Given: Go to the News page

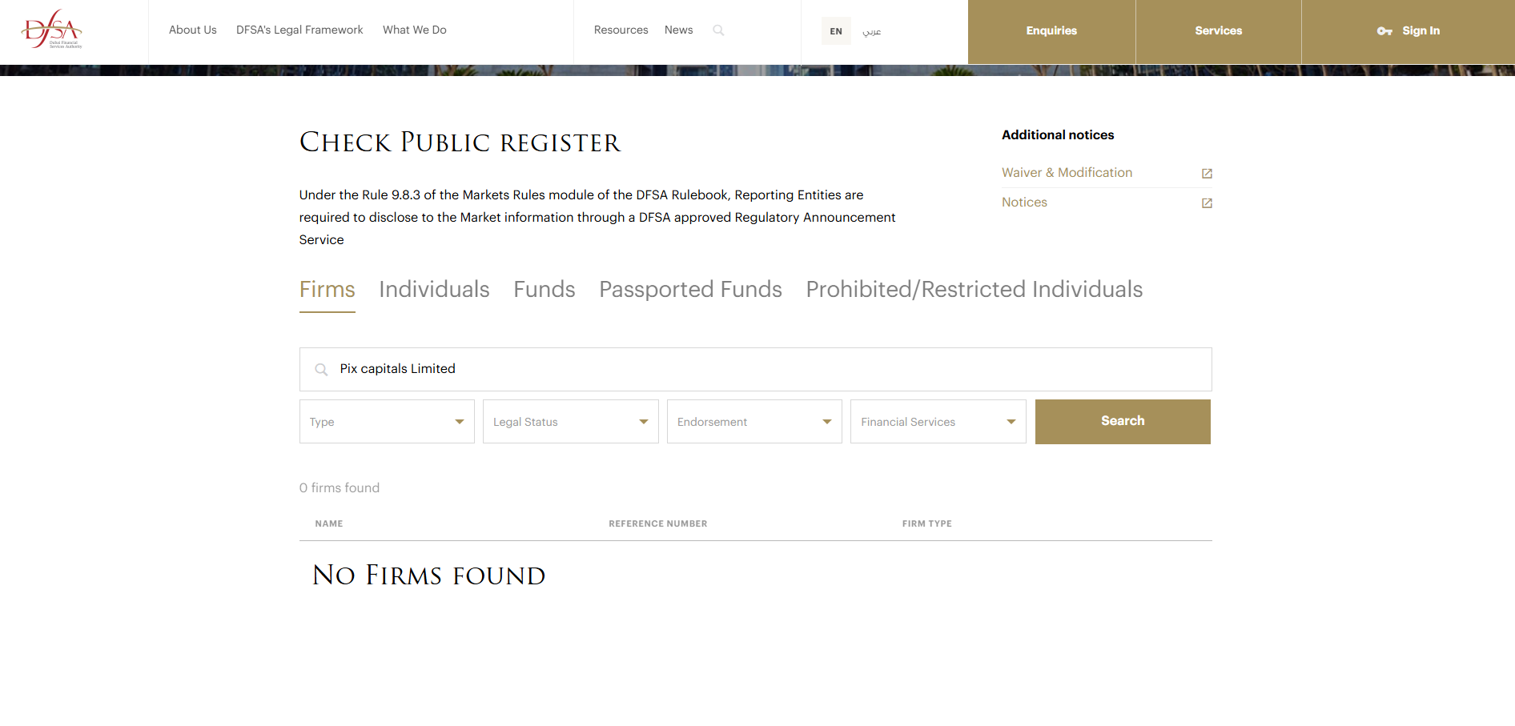Looking at the screenshot, I should click(x=679, y=30).
